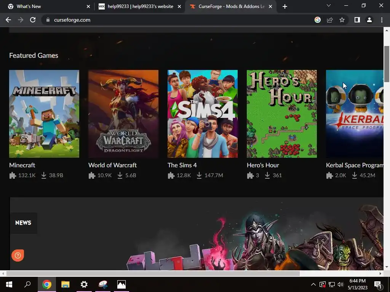
Task: Click the Featured Games heading
Action: [34, 56]
